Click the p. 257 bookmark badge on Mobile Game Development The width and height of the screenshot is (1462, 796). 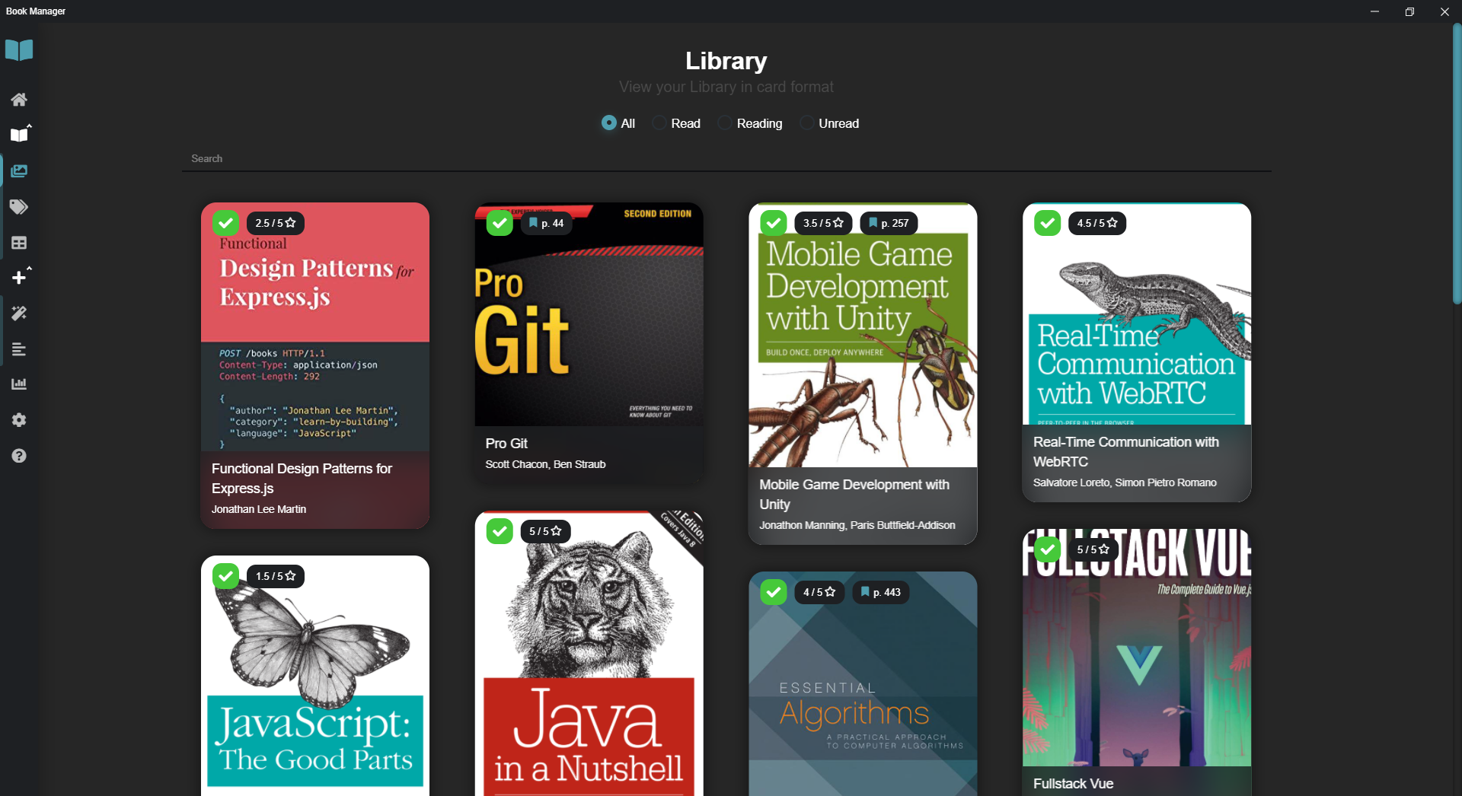click(x=888, y=223)
